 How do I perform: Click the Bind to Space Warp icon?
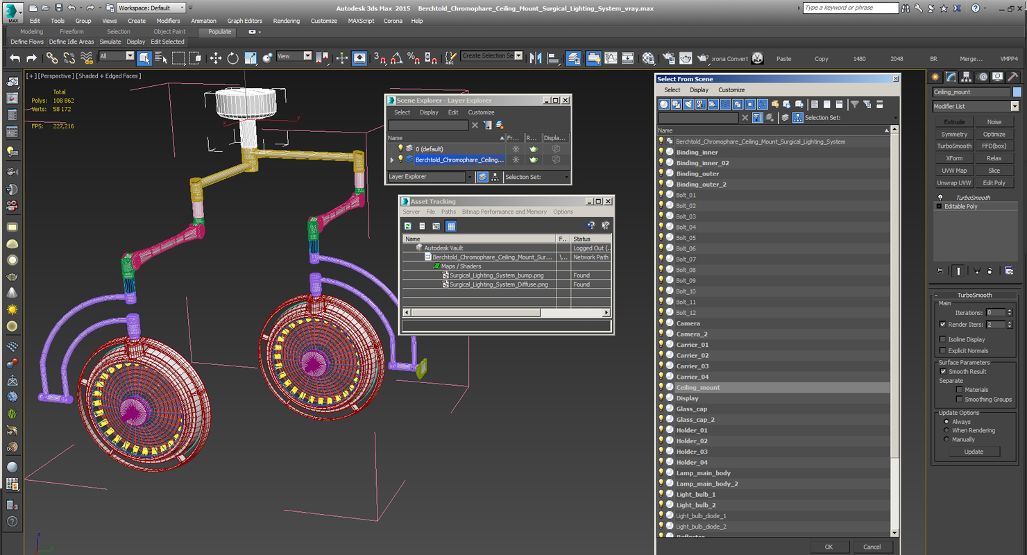[x=86, y=58]
